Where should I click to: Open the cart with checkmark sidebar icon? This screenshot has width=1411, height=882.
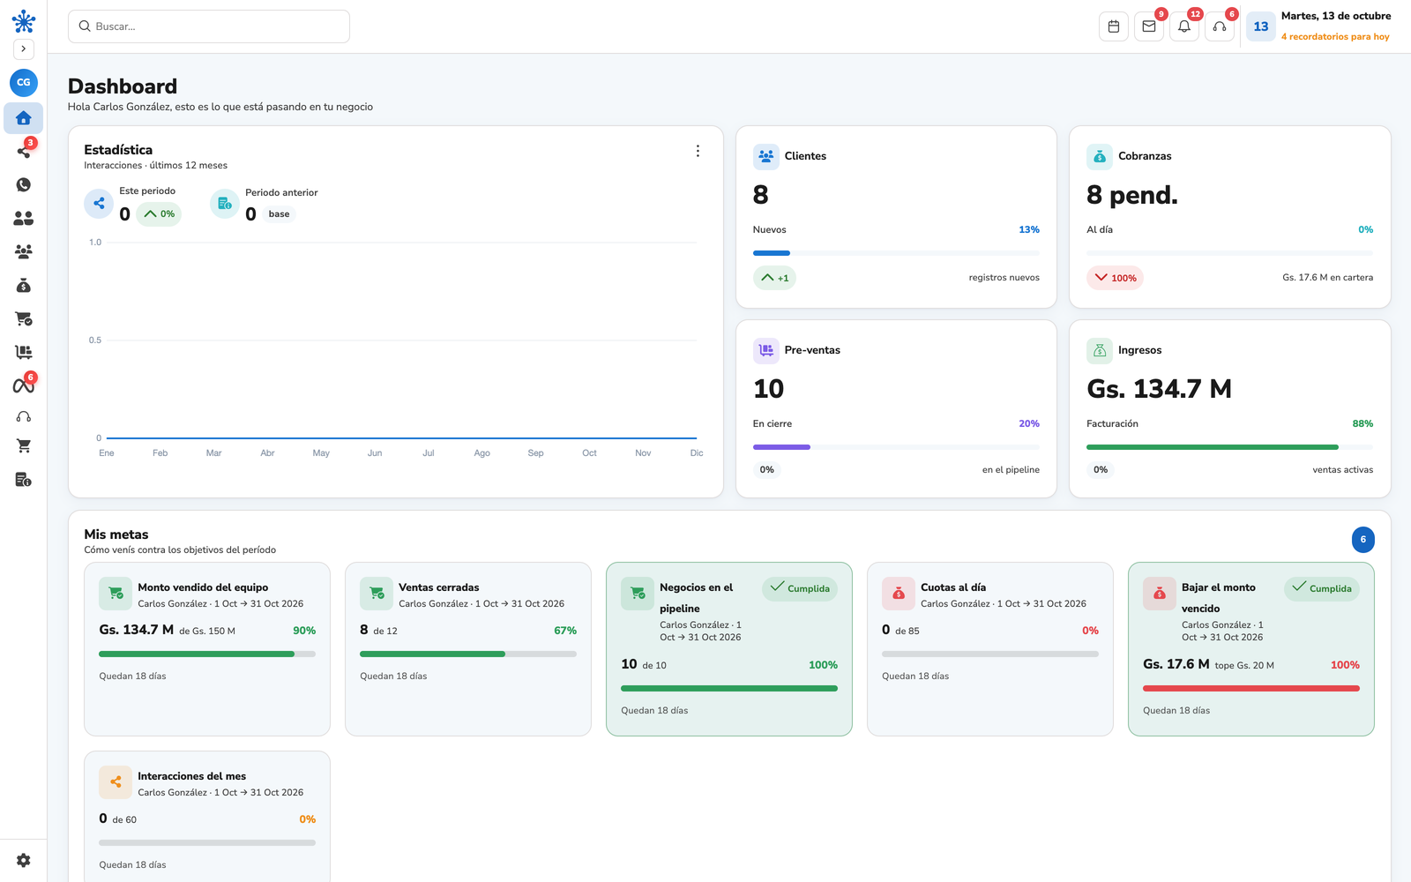click(24, 318)
